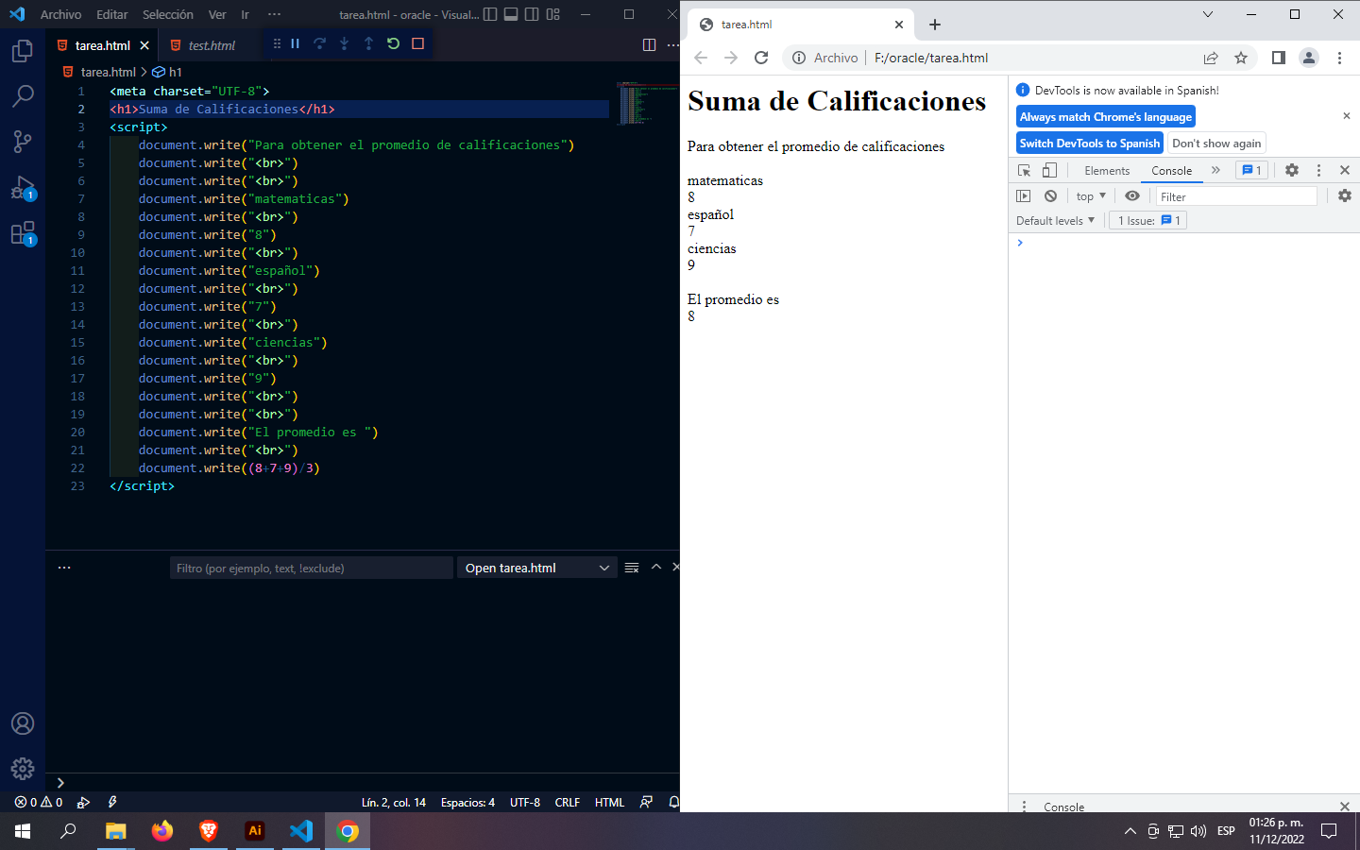Show more VS Code menus via ellipsis
Screen dimensions: 1360x850
coord(274,14)
